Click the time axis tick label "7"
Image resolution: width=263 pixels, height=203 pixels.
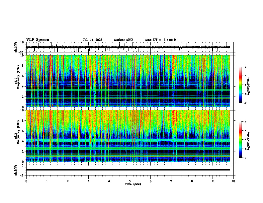pos(171,181)
